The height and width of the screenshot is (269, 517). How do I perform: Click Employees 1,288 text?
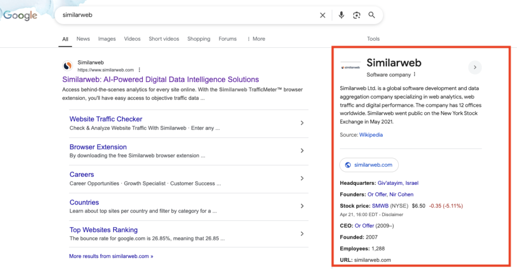coord(363,249)
